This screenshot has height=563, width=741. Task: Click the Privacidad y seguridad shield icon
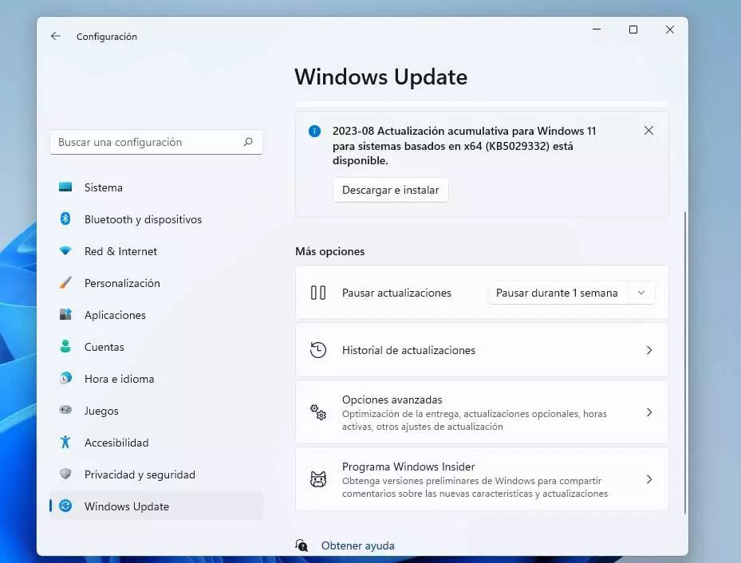pyautogui.click(x=65, y=474)
